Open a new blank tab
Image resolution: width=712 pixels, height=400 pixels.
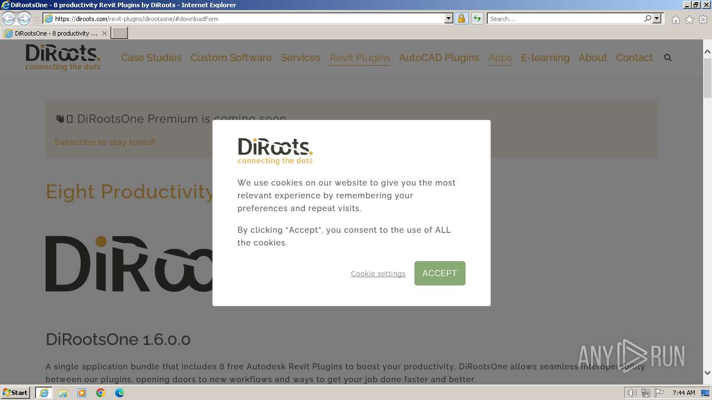[120, 33]
